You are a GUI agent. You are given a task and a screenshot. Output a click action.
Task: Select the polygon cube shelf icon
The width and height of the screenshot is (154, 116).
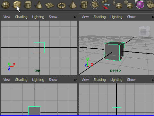click(17, 5)
